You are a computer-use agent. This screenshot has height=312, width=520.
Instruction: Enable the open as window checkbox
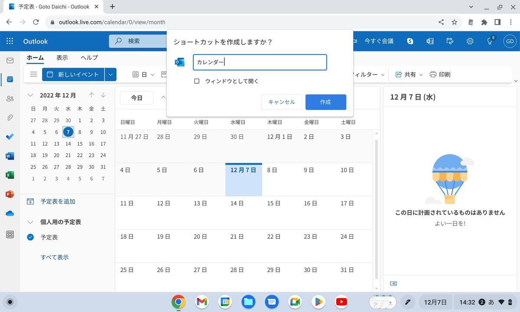coord(197,81)
